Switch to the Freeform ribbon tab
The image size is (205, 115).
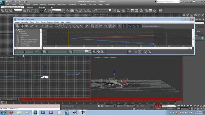click(x=30, y=7)
